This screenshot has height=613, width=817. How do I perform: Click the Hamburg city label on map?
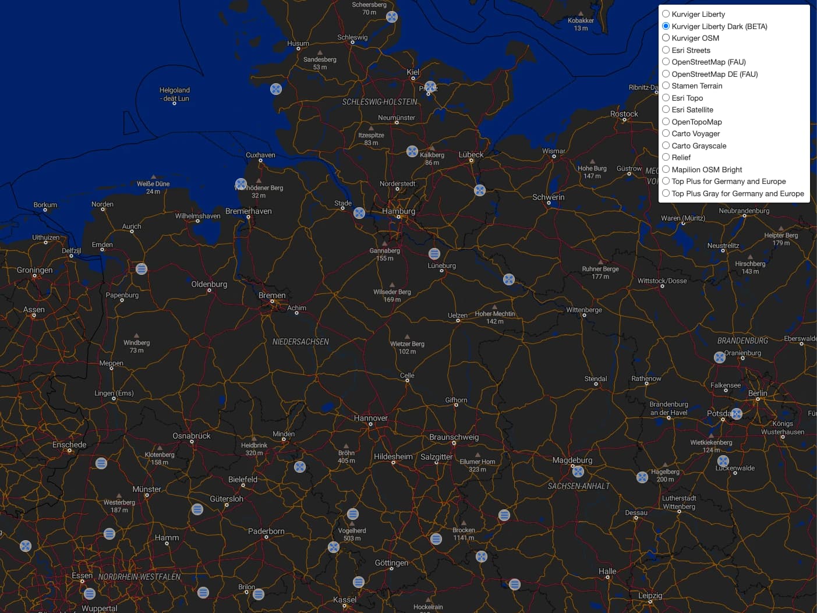tap(398, 211)
